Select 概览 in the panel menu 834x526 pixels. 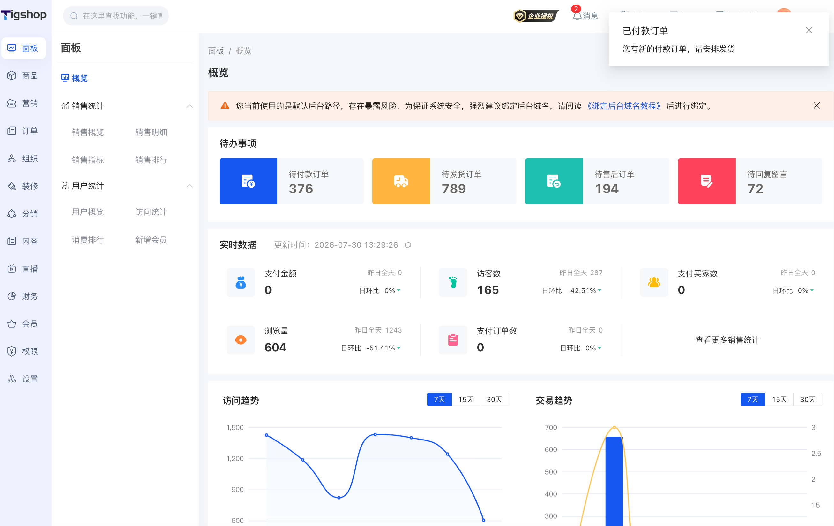click(74, 78)
